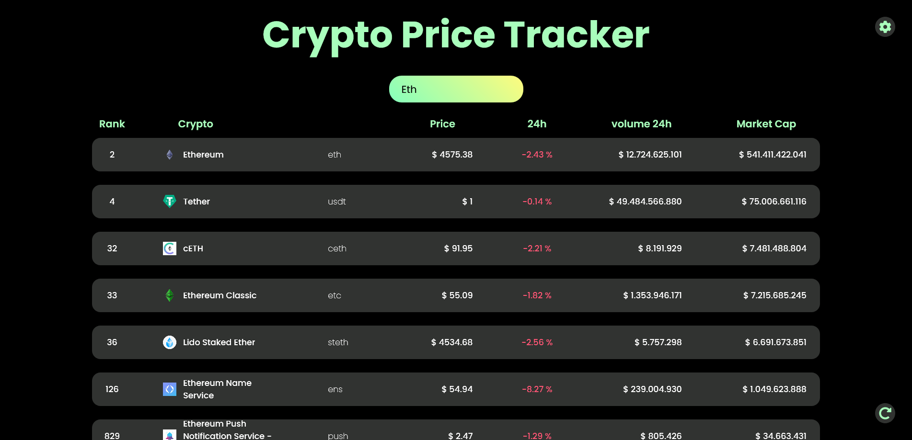The height and width of the screenshot is (440, 912).
Task: Sort by the Market Cap header
Action: (x=766, y=124)
